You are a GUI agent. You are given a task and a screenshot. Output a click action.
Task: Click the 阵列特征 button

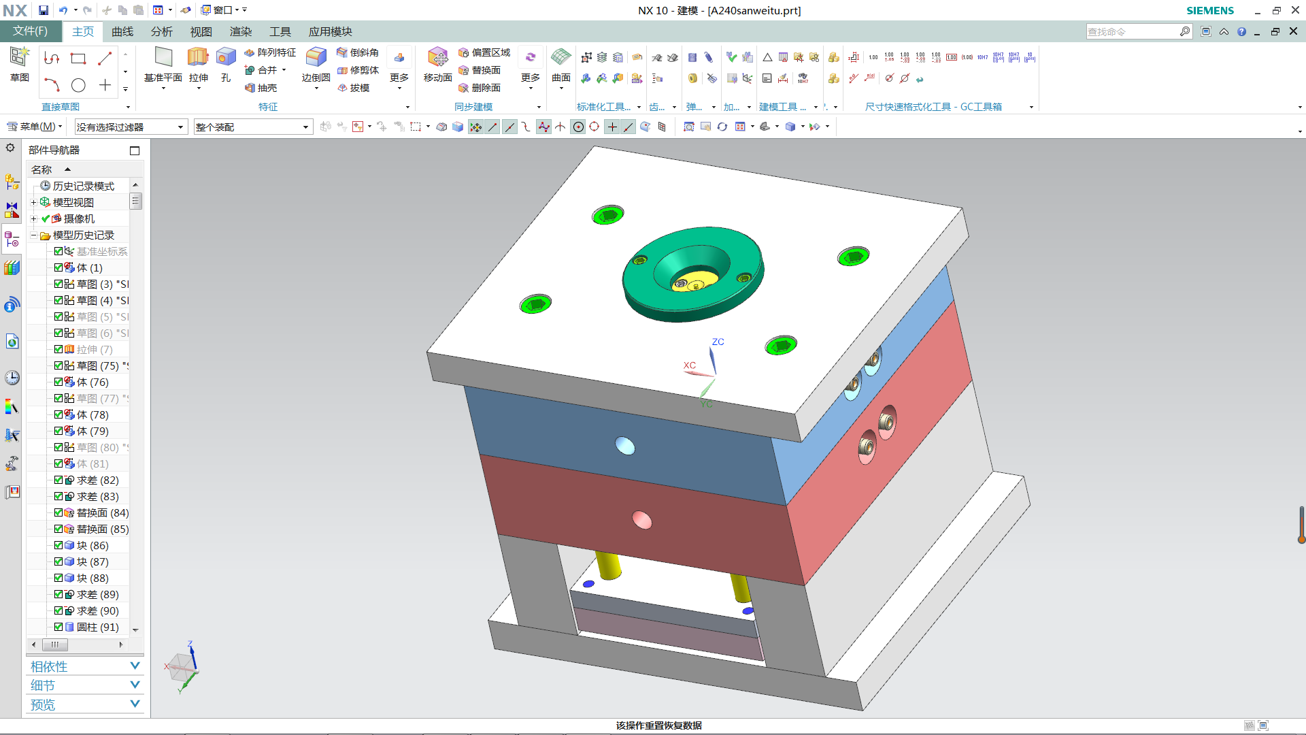tap(270, 52)
